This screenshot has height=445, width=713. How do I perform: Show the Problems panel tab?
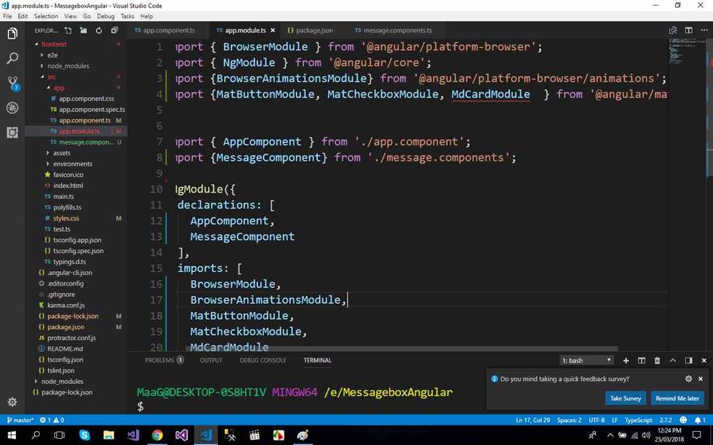(x=164, y=360)
